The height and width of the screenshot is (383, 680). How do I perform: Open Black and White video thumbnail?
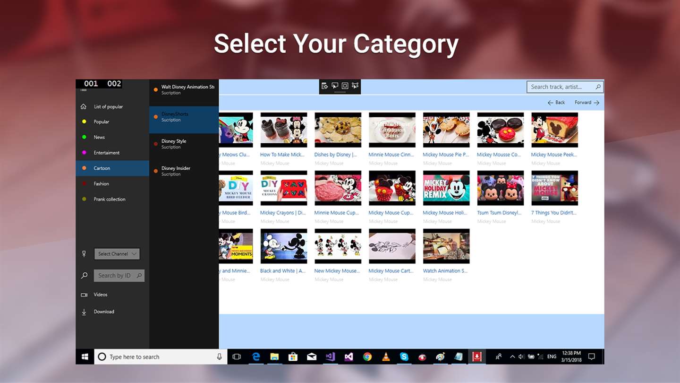coord(284,246)
